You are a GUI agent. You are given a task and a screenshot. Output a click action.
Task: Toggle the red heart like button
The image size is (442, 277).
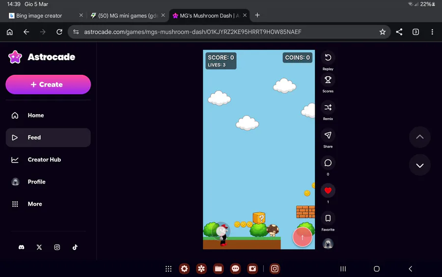pyautogui.click(x=328, y=190)
